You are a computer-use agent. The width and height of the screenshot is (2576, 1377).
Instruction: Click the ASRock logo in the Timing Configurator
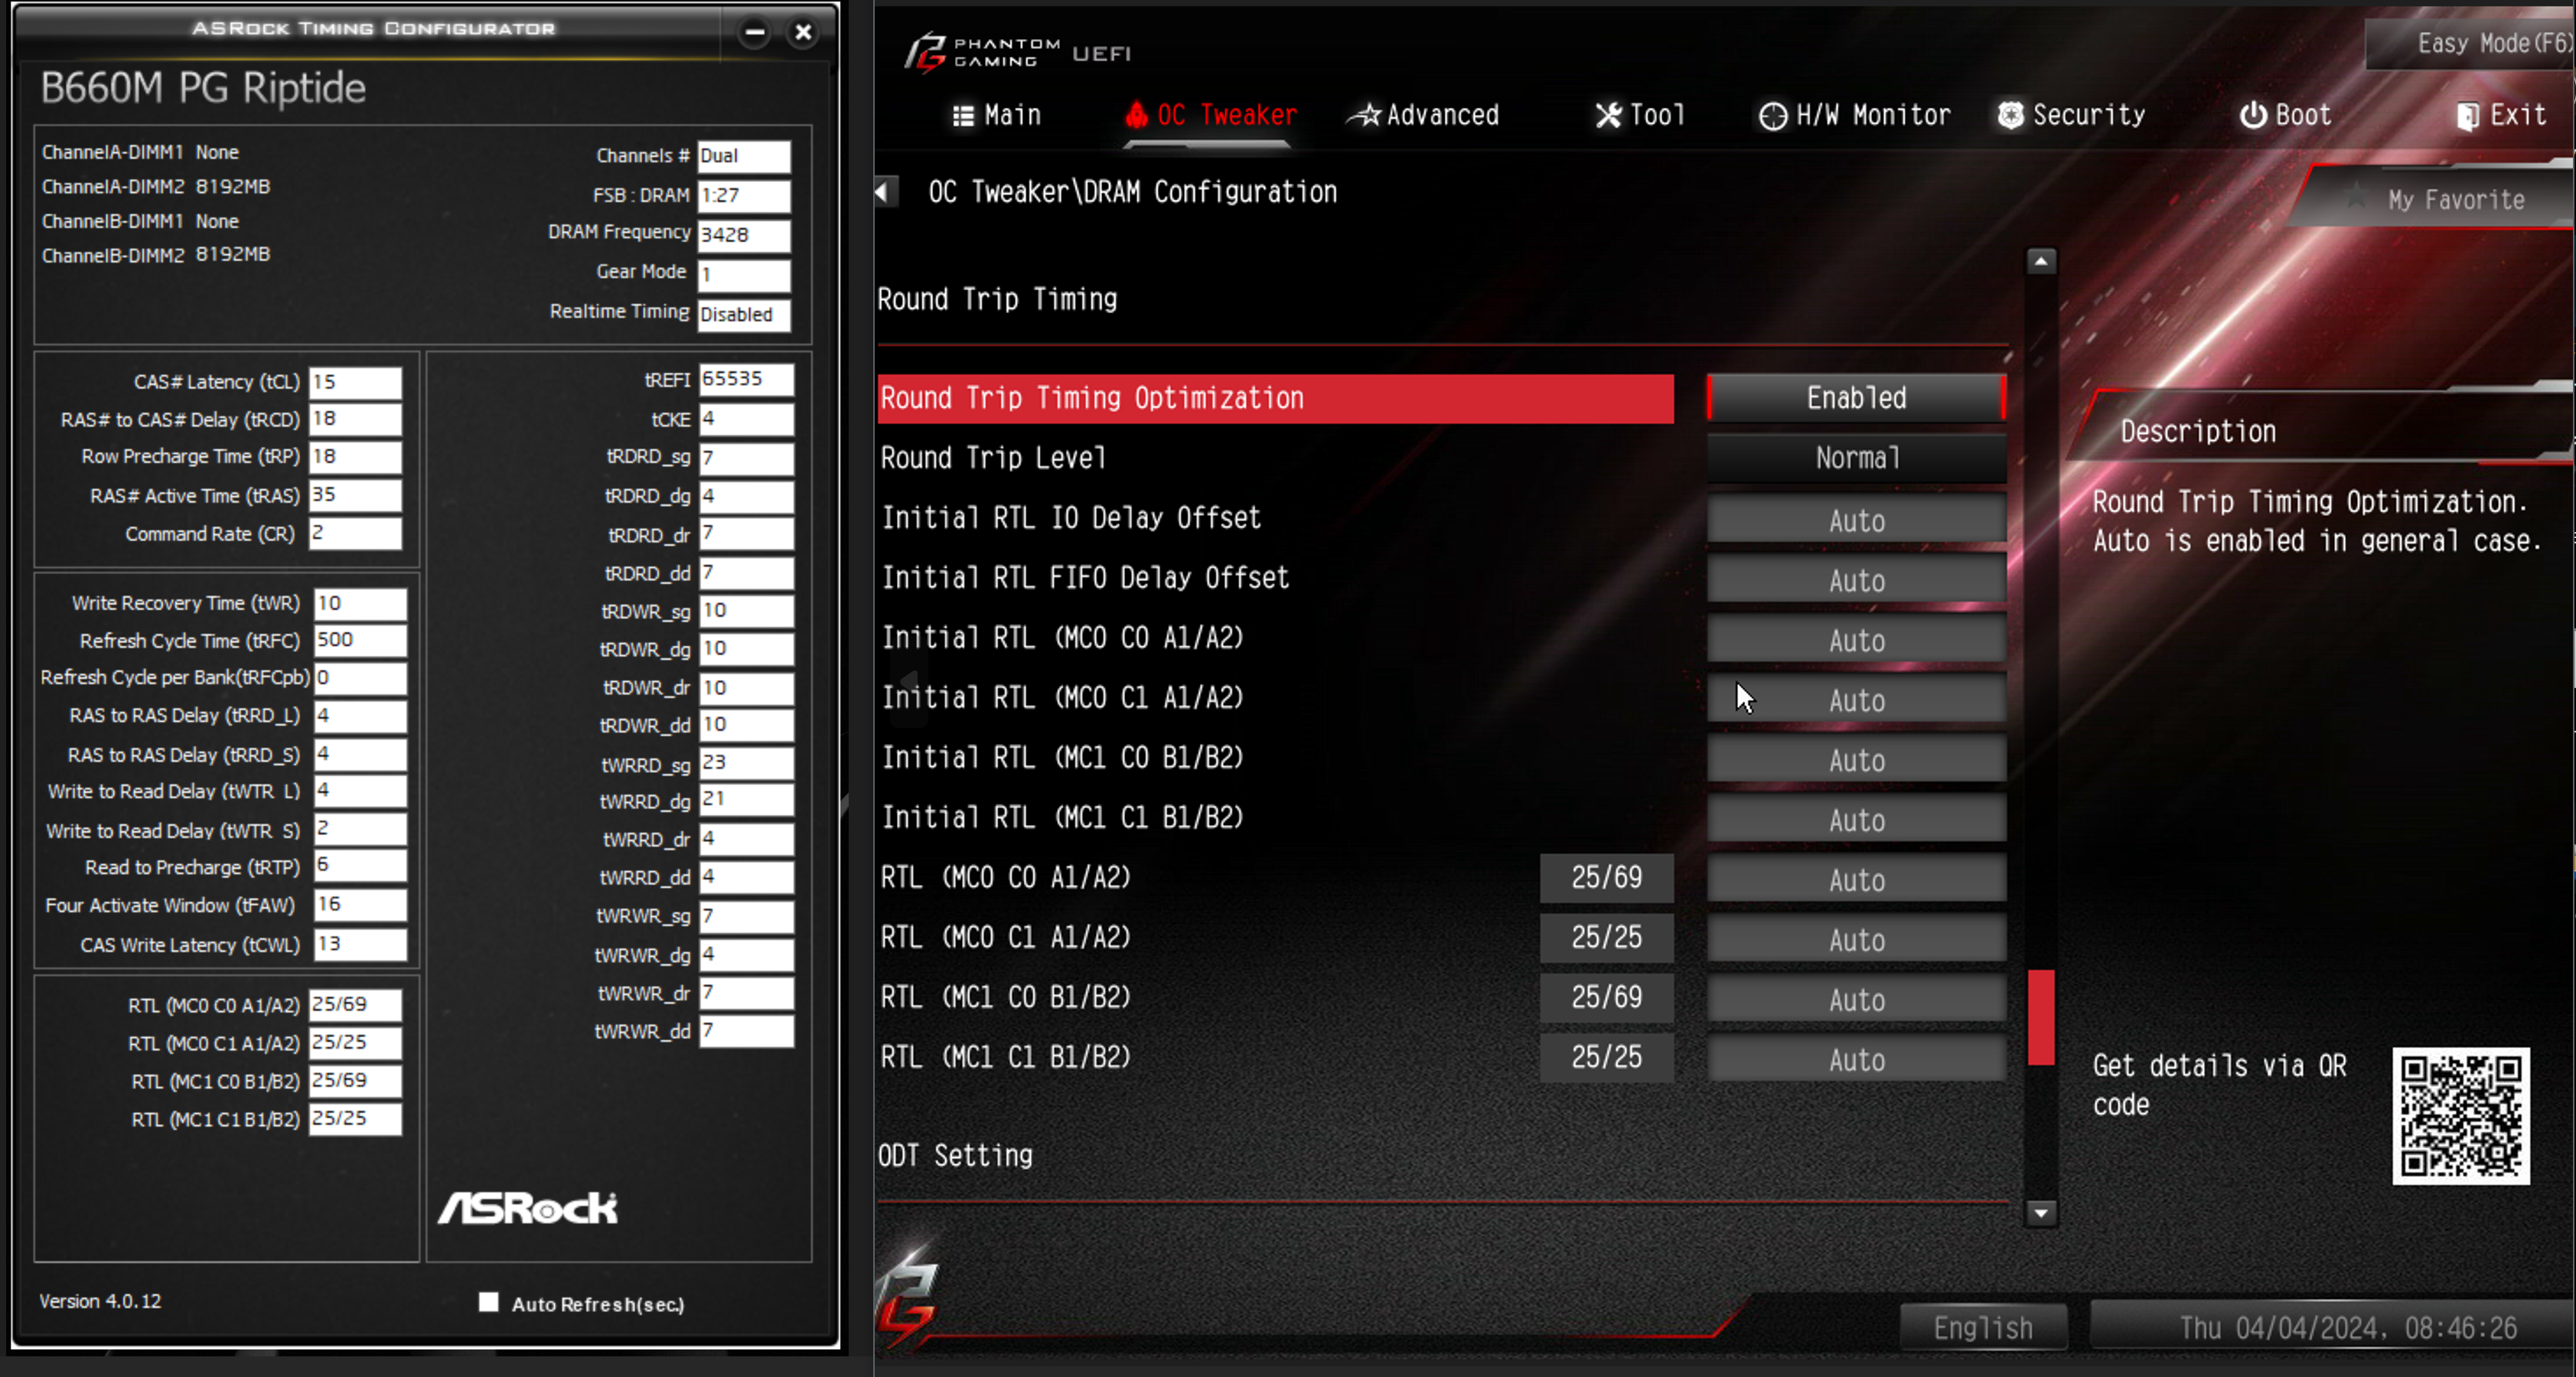point(527,1208)
